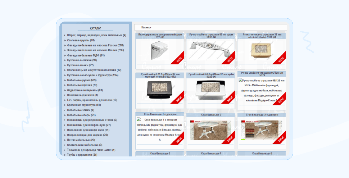The height and width of the screenshot is (178, 349).
Task: Click NEW ribbon on matte gold knob card
Action: (280, 59)
